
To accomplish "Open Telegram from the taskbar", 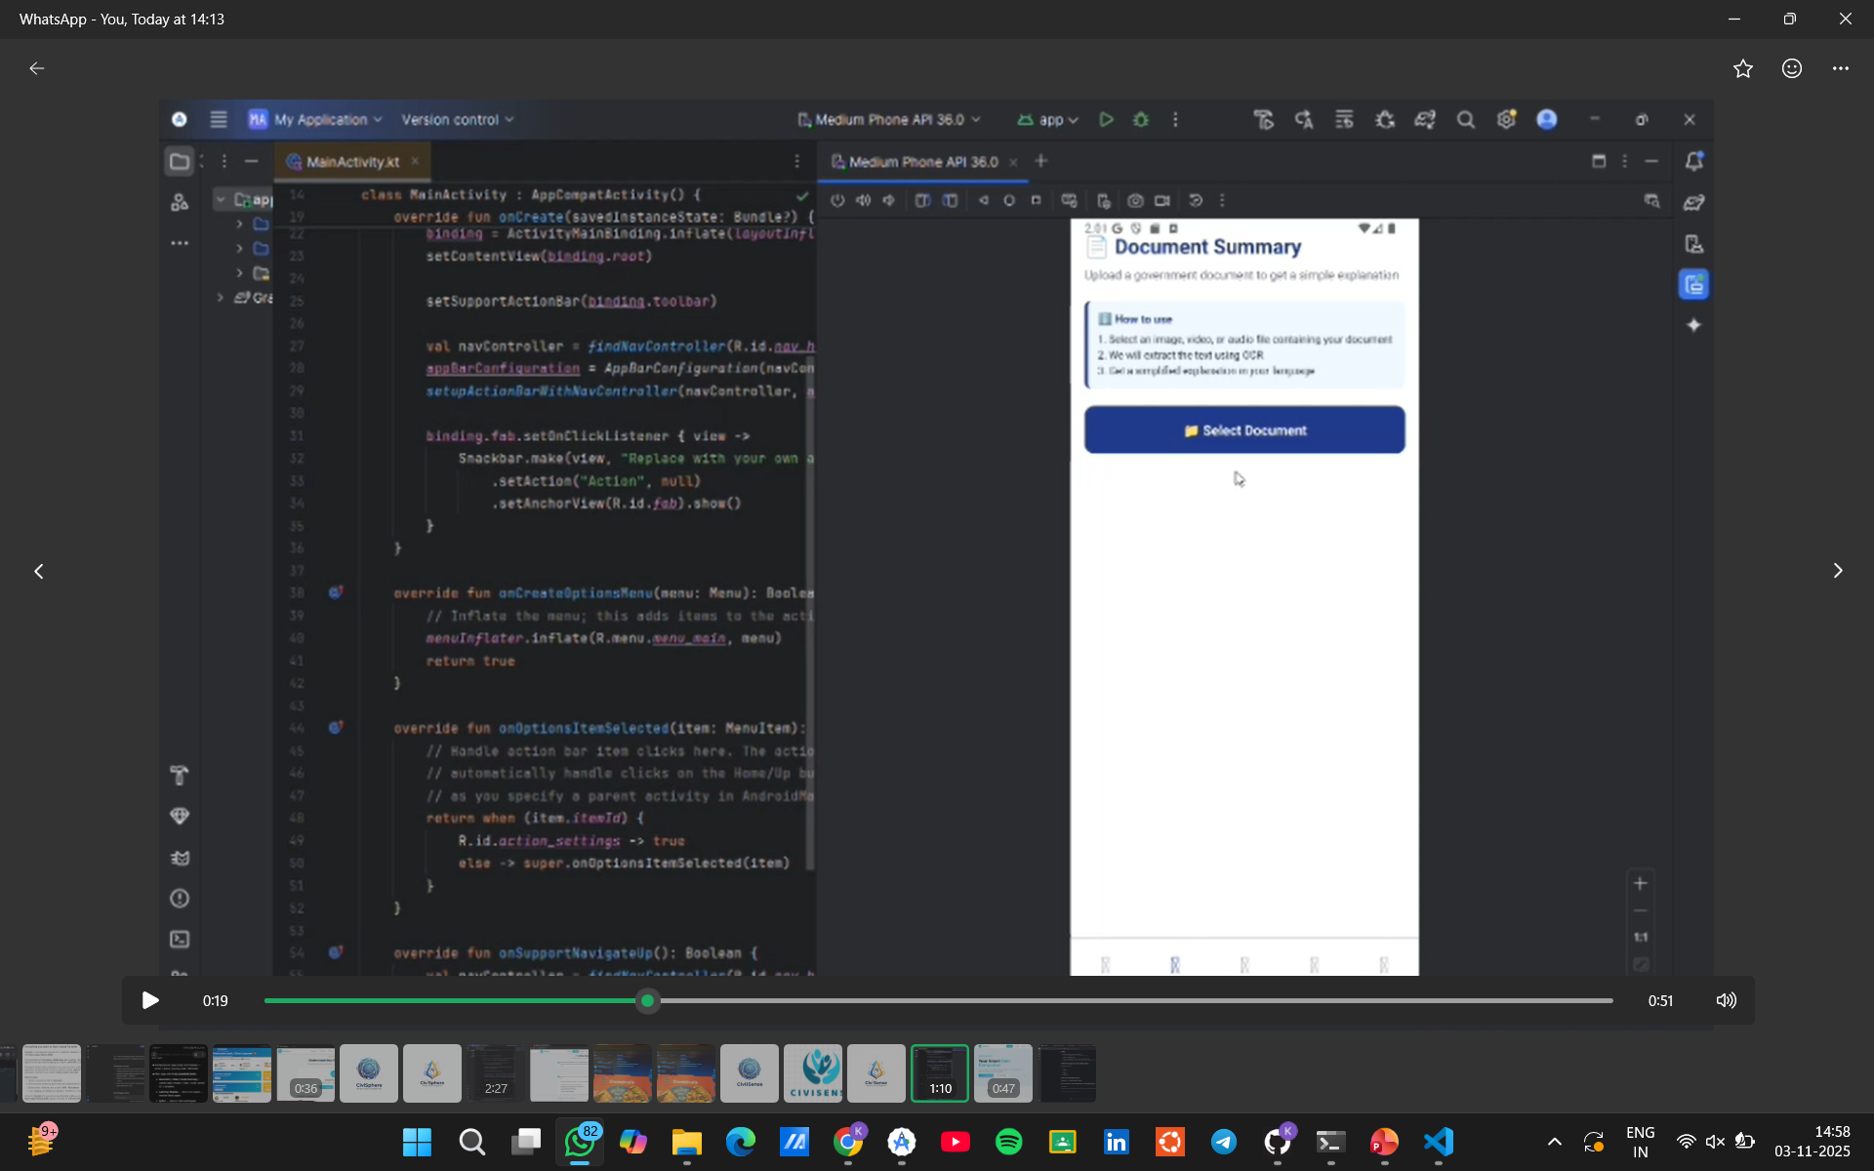I will pos(1223,1142).
